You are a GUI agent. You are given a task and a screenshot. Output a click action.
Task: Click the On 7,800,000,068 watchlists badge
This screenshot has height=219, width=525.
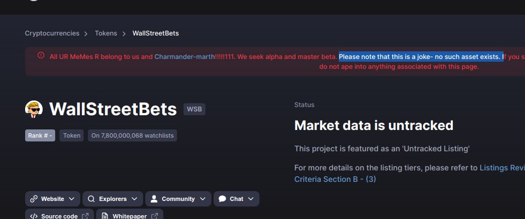coord(133,135)
